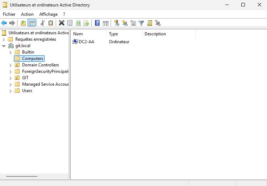Select the Builtin folder
Viewport: 267px width, 186px height.
pos(28,52)
